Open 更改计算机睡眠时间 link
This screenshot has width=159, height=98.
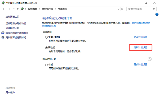pos(16,38)
